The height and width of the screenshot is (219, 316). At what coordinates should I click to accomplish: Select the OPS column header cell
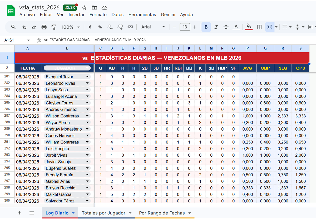click(300, 68)
